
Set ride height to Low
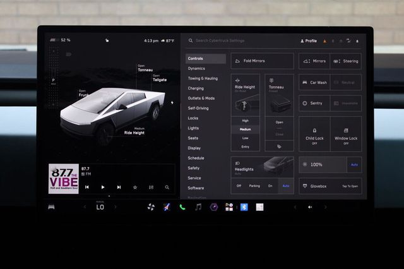coord(246,138)
